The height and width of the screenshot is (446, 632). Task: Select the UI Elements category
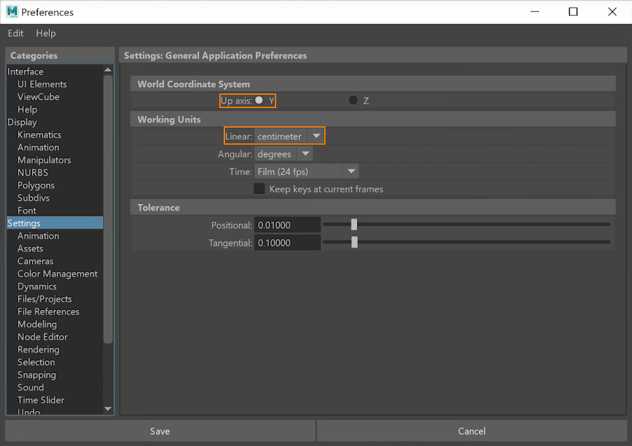(55, 84)
